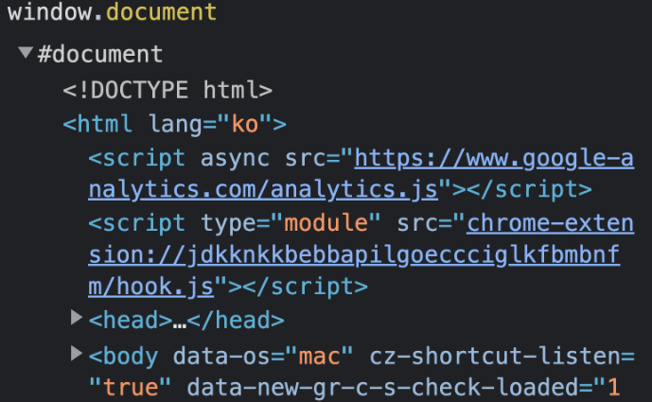The height and width of the screenshot is (402, 652).
Task: Expand the head element node
Action: (77, 317)
